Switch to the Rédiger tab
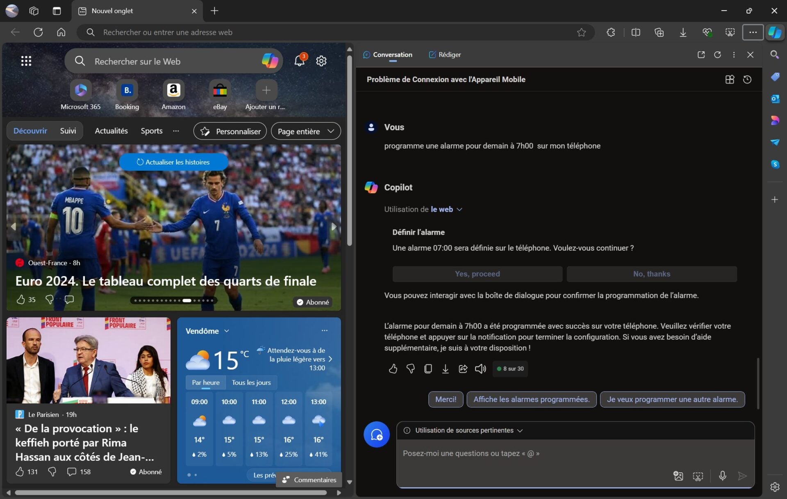 click(x=445, y=55)
